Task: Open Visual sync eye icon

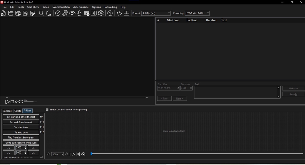Action: 72,13
